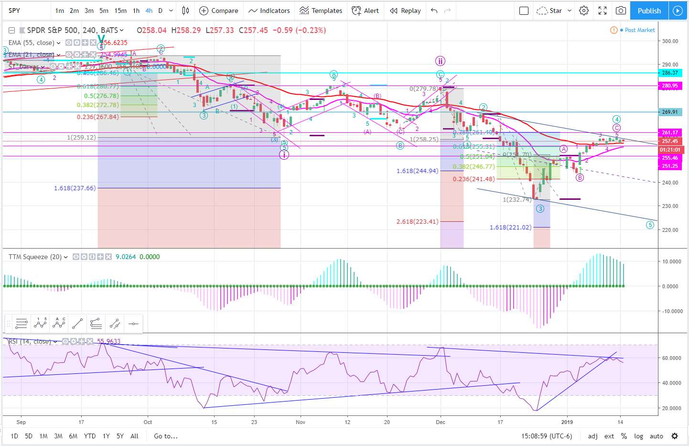Set date range to 5Y
This screenshot has height=446, width=689.
(120, 436)
